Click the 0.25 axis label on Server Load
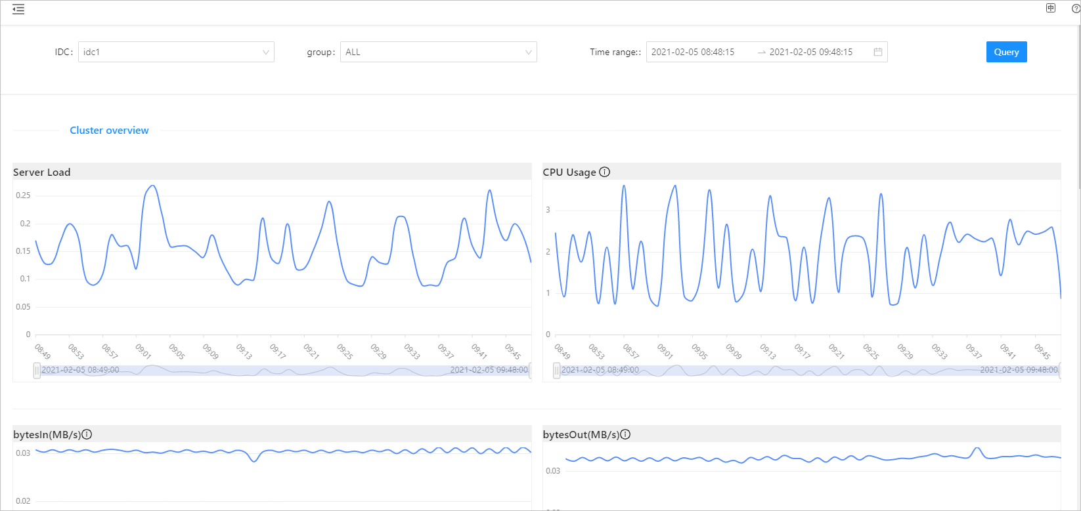This screenshot has height=511, width=1081. (x=23, y=195)
